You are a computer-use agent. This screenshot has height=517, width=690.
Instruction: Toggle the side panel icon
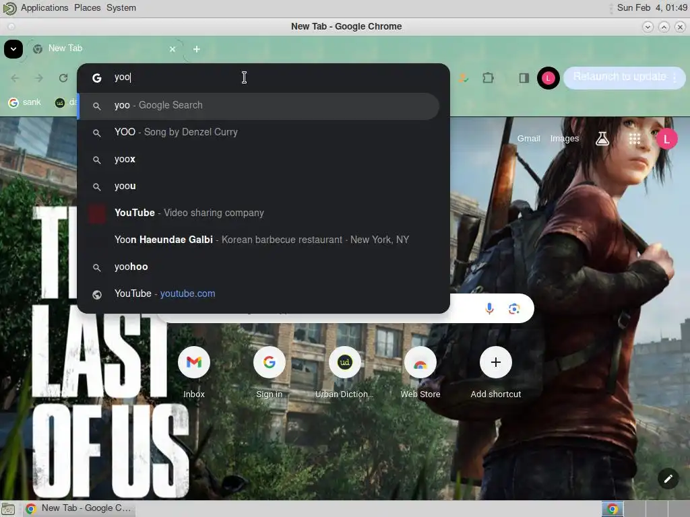(524, 78)
